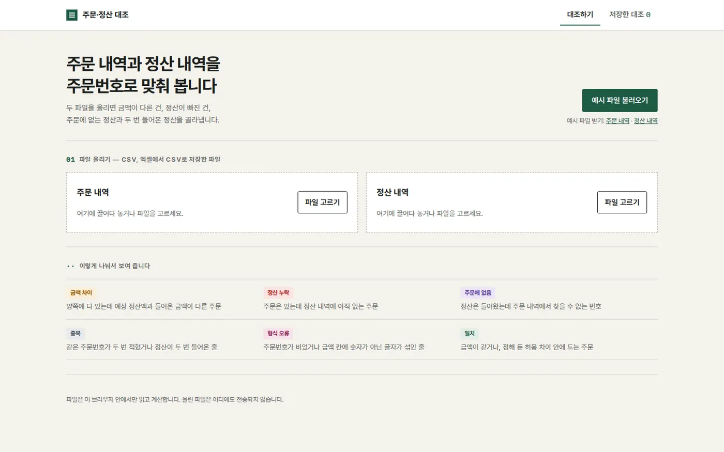
Task: Download the 주문 내역 sample file link
Action: 617,121
